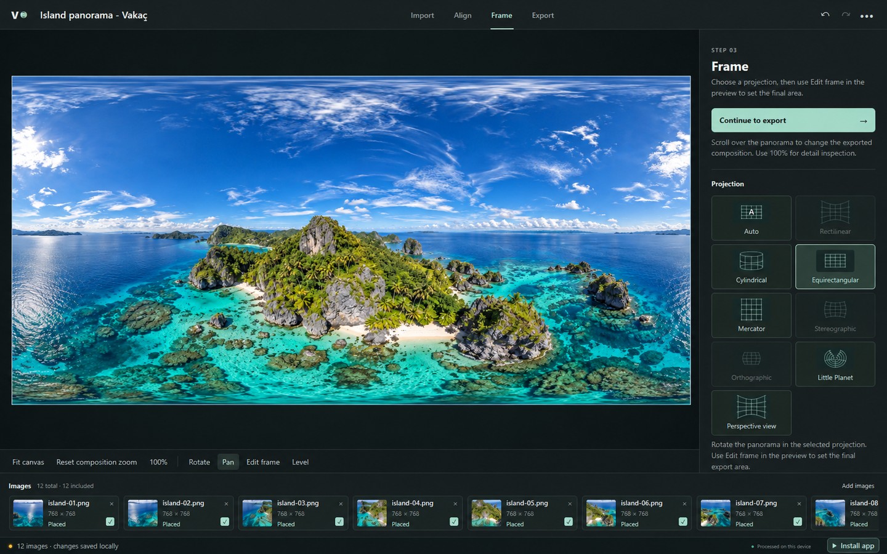Screen dimensions: 887x554
Task: Select the Auto projection
Action: 751,218
